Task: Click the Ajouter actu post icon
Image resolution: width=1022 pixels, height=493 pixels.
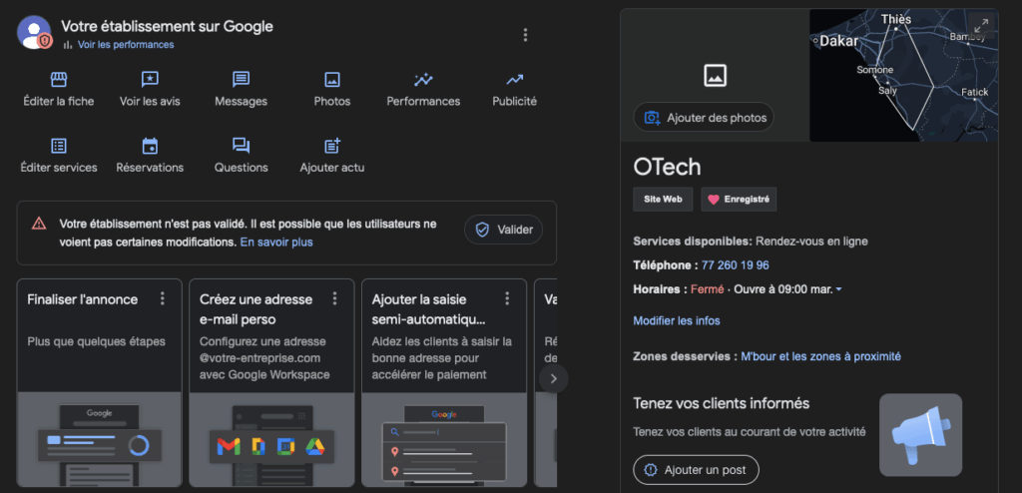Action: coord(332,146)
